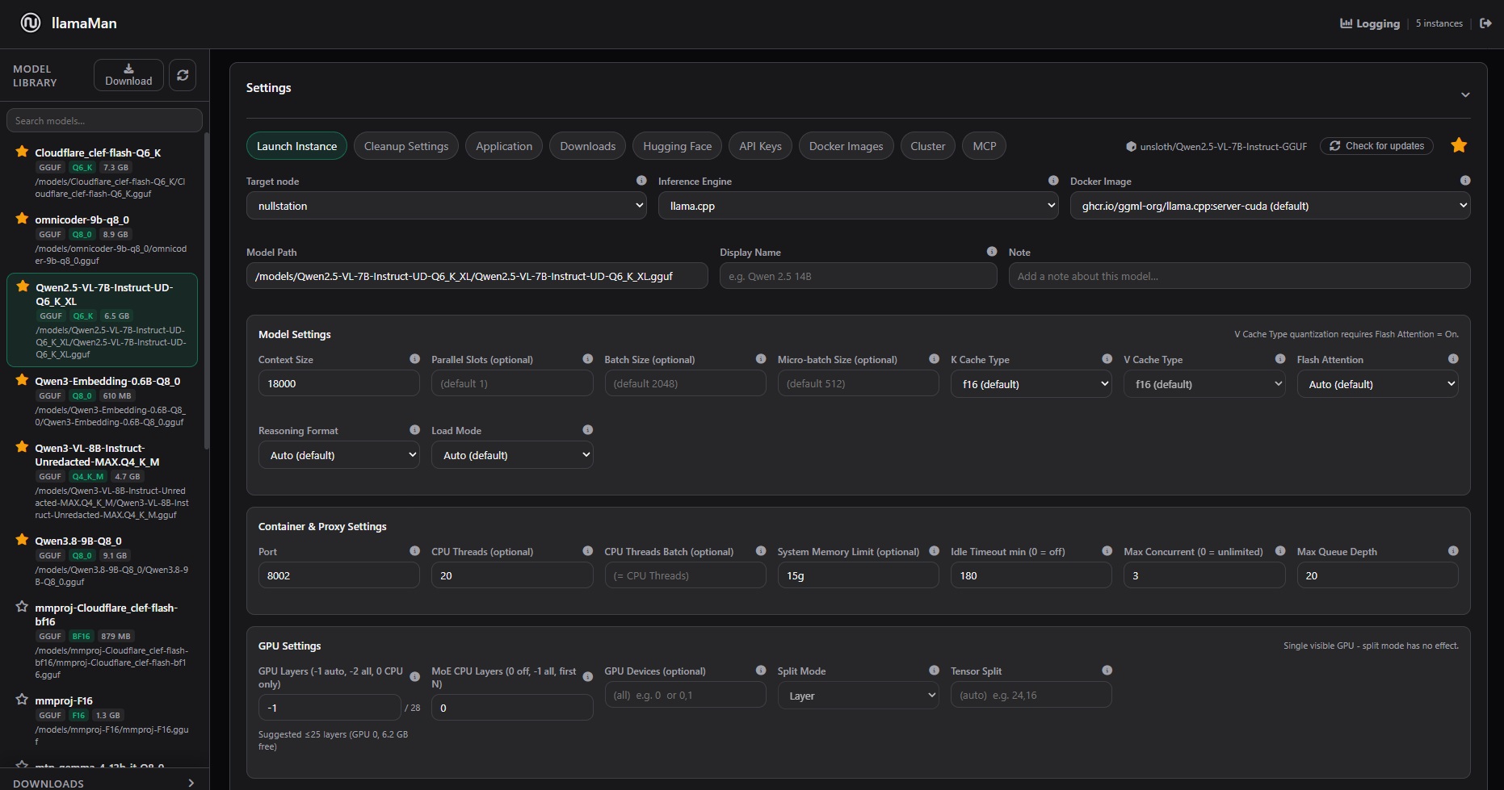The image size is (1504, 790).
Task: Favorite the mmproj-F16 model
Action: [22, 700]
